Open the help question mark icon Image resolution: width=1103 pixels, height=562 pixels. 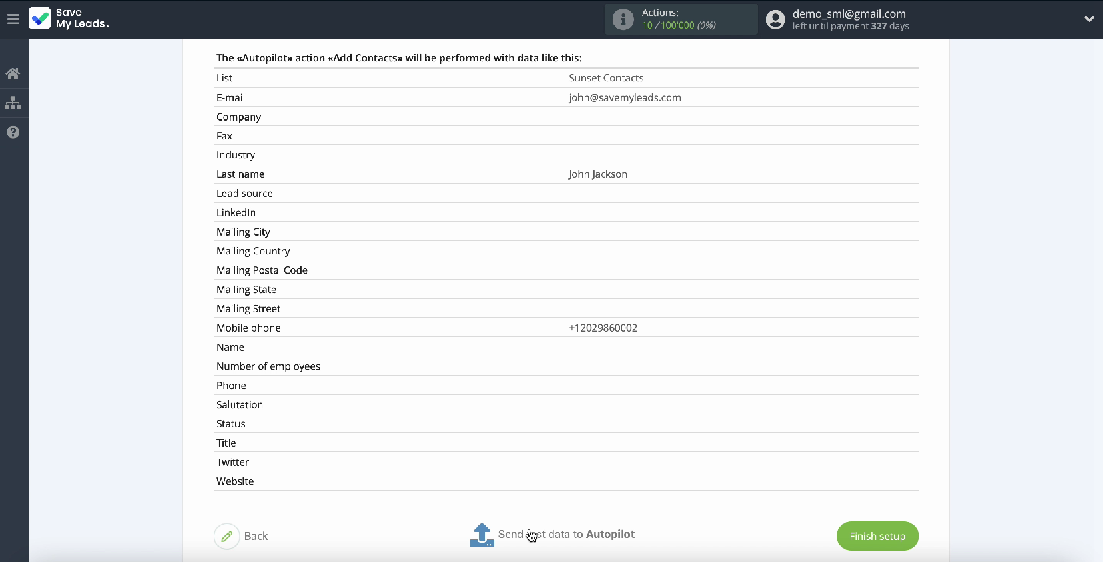(13, 132)
